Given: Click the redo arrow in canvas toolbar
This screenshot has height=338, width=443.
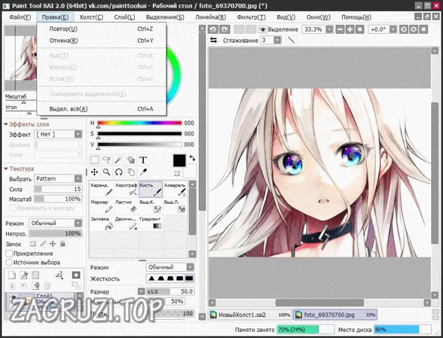Looking at the screenshot, I should pos(225,29).
